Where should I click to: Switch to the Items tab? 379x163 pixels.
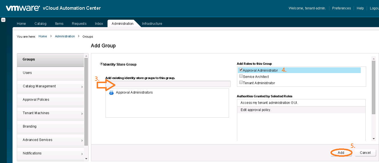coord(59,24)
